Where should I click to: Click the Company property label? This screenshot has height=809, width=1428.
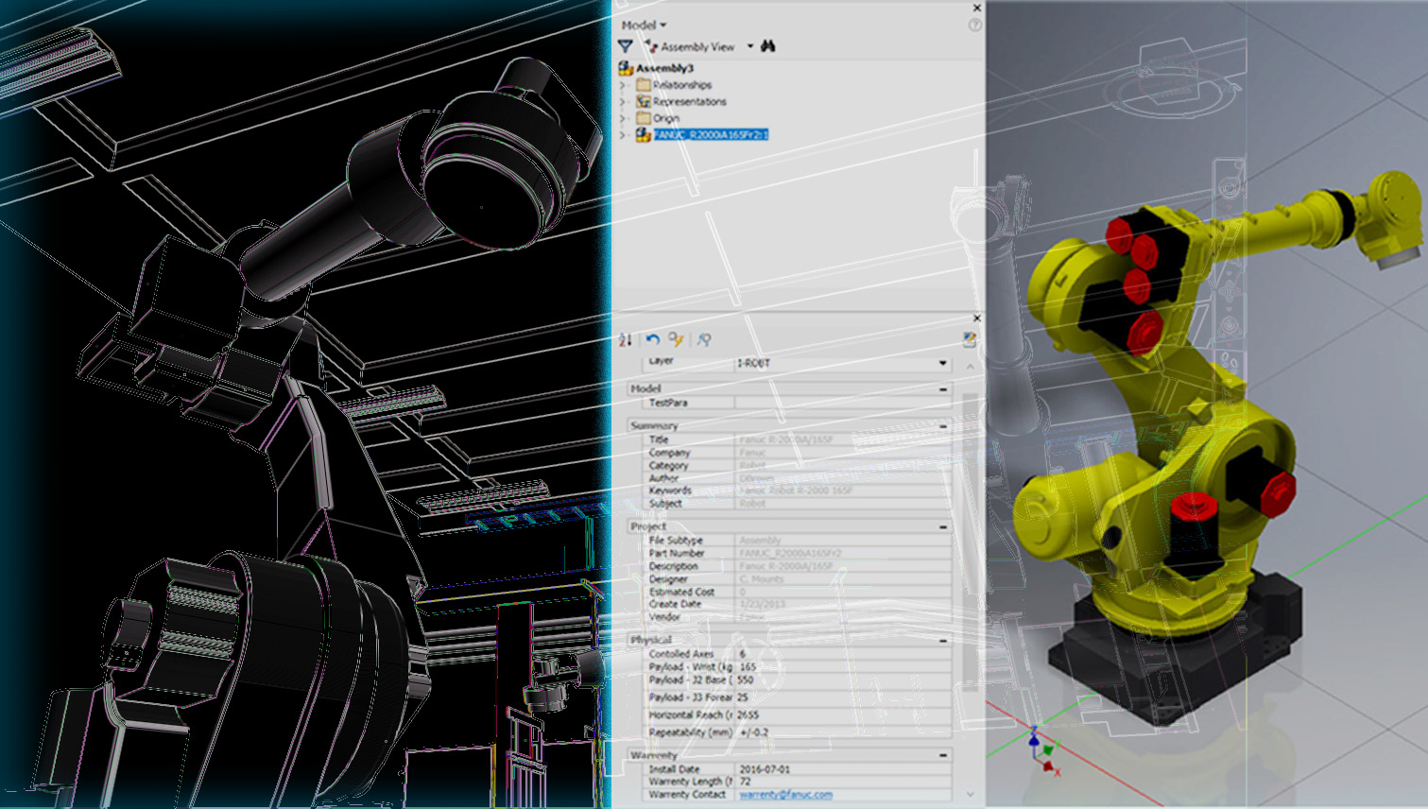[x=669, y=453]
